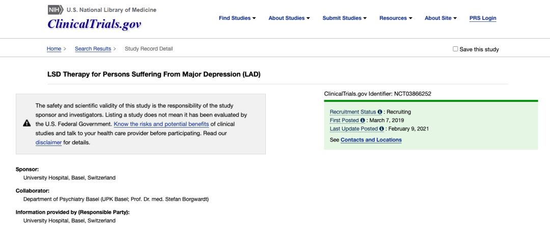Click the ClinicalTrials.gov site logo

94,24
